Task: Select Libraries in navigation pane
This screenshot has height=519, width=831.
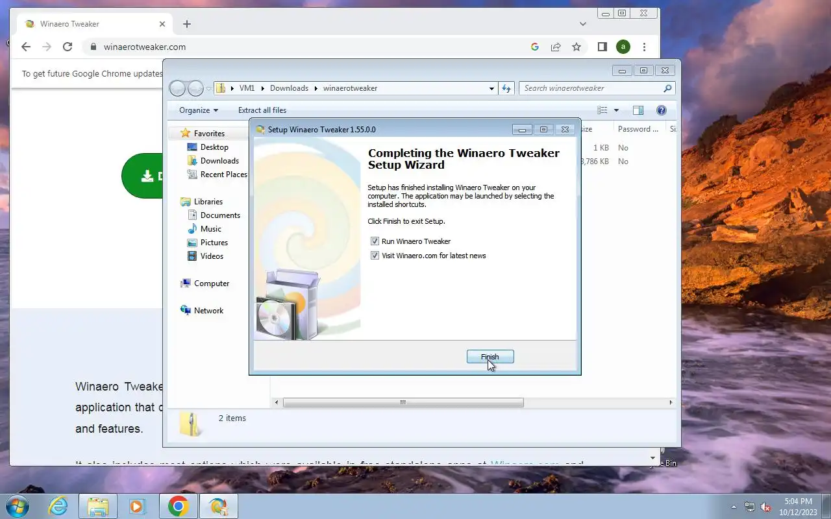Action: 208,202
